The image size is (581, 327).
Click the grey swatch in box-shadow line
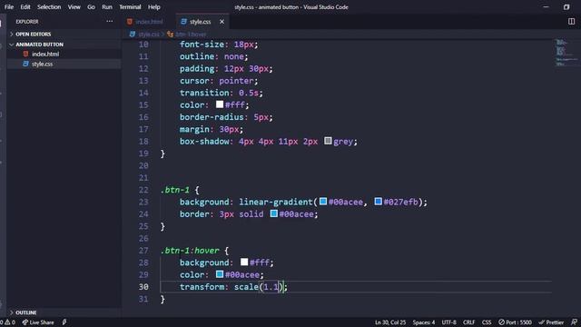click(328, 141)
